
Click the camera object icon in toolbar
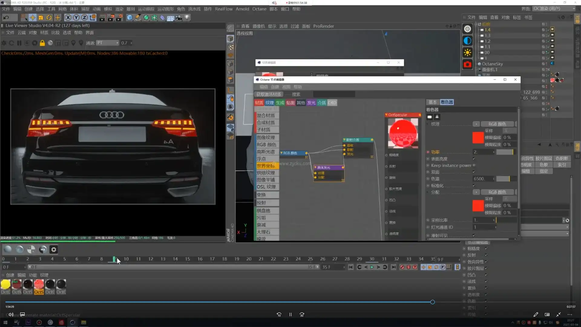coord(179,18)
